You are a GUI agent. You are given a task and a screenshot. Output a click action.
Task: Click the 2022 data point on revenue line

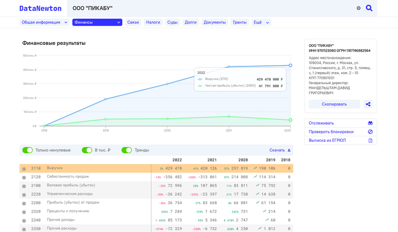(290, 65)
